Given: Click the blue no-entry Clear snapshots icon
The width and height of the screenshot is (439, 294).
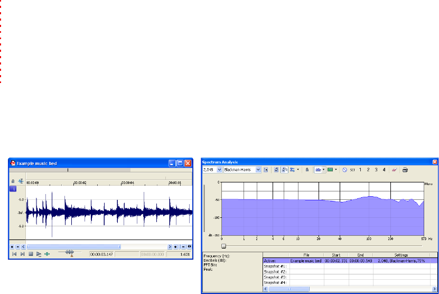Looking at the screenshot, I should click(344, 170).
